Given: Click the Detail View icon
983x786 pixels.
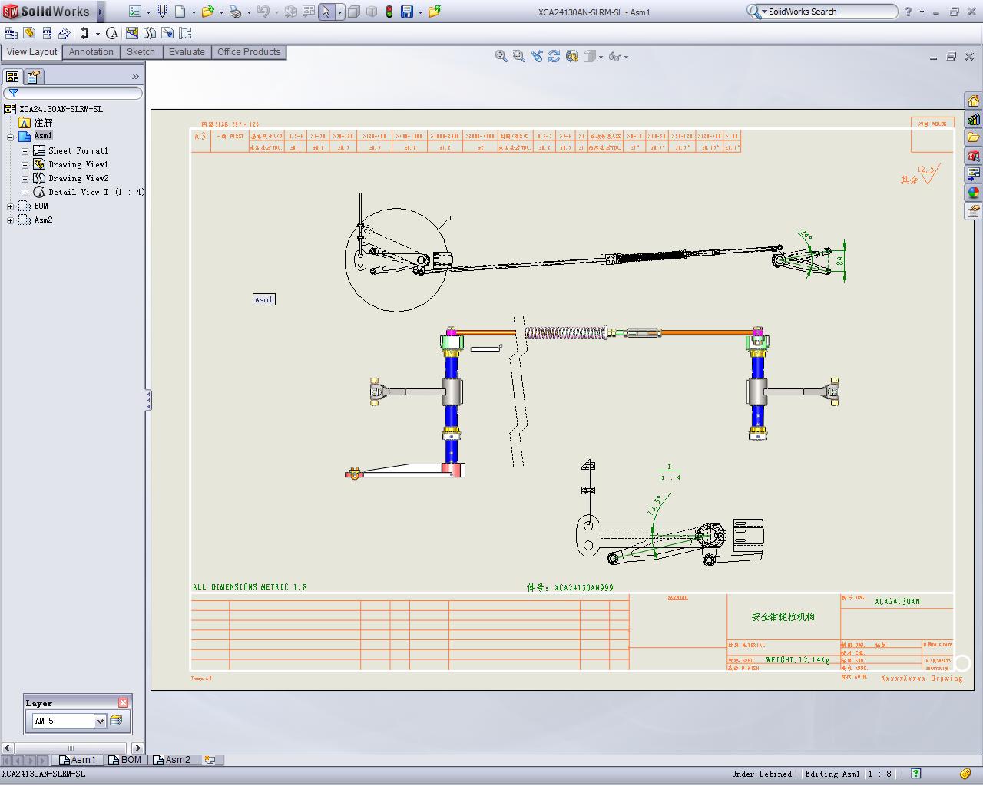Looking at the screenshot, I should tap(112, 33).
